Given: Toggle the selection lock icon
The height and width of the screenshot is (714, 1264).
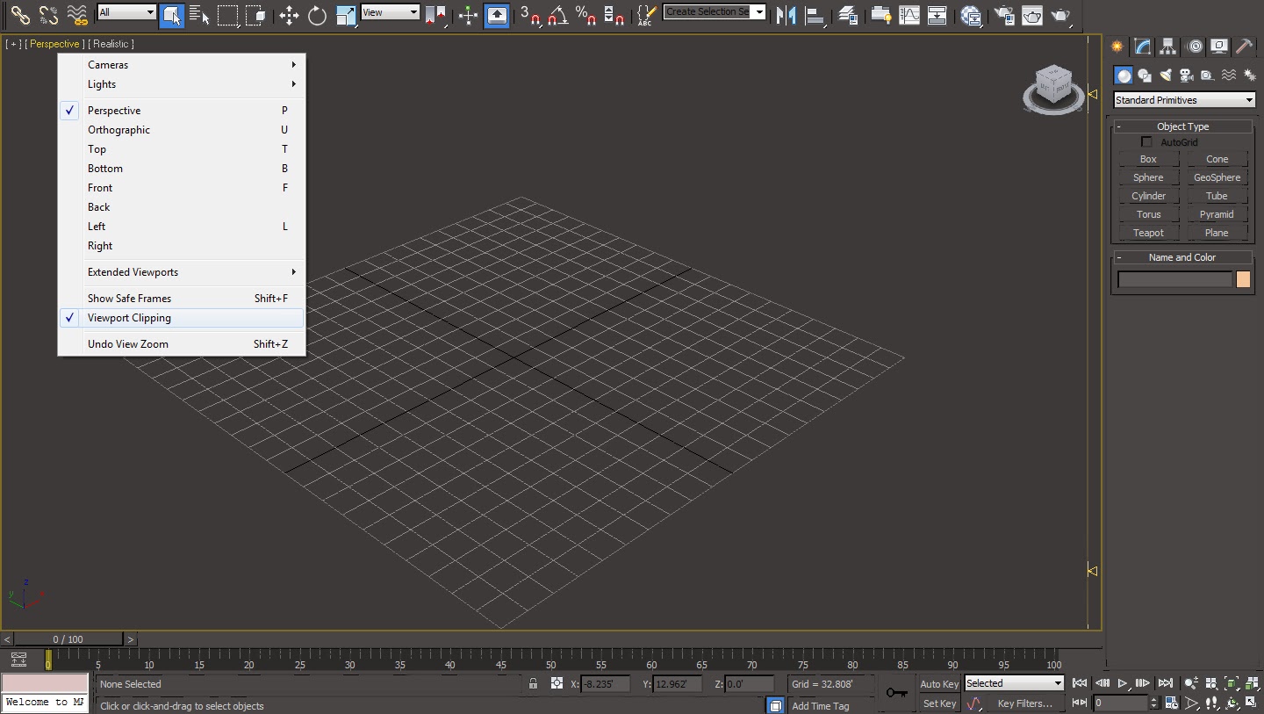Looking at the screenshot, I should (x=533, y=683).
